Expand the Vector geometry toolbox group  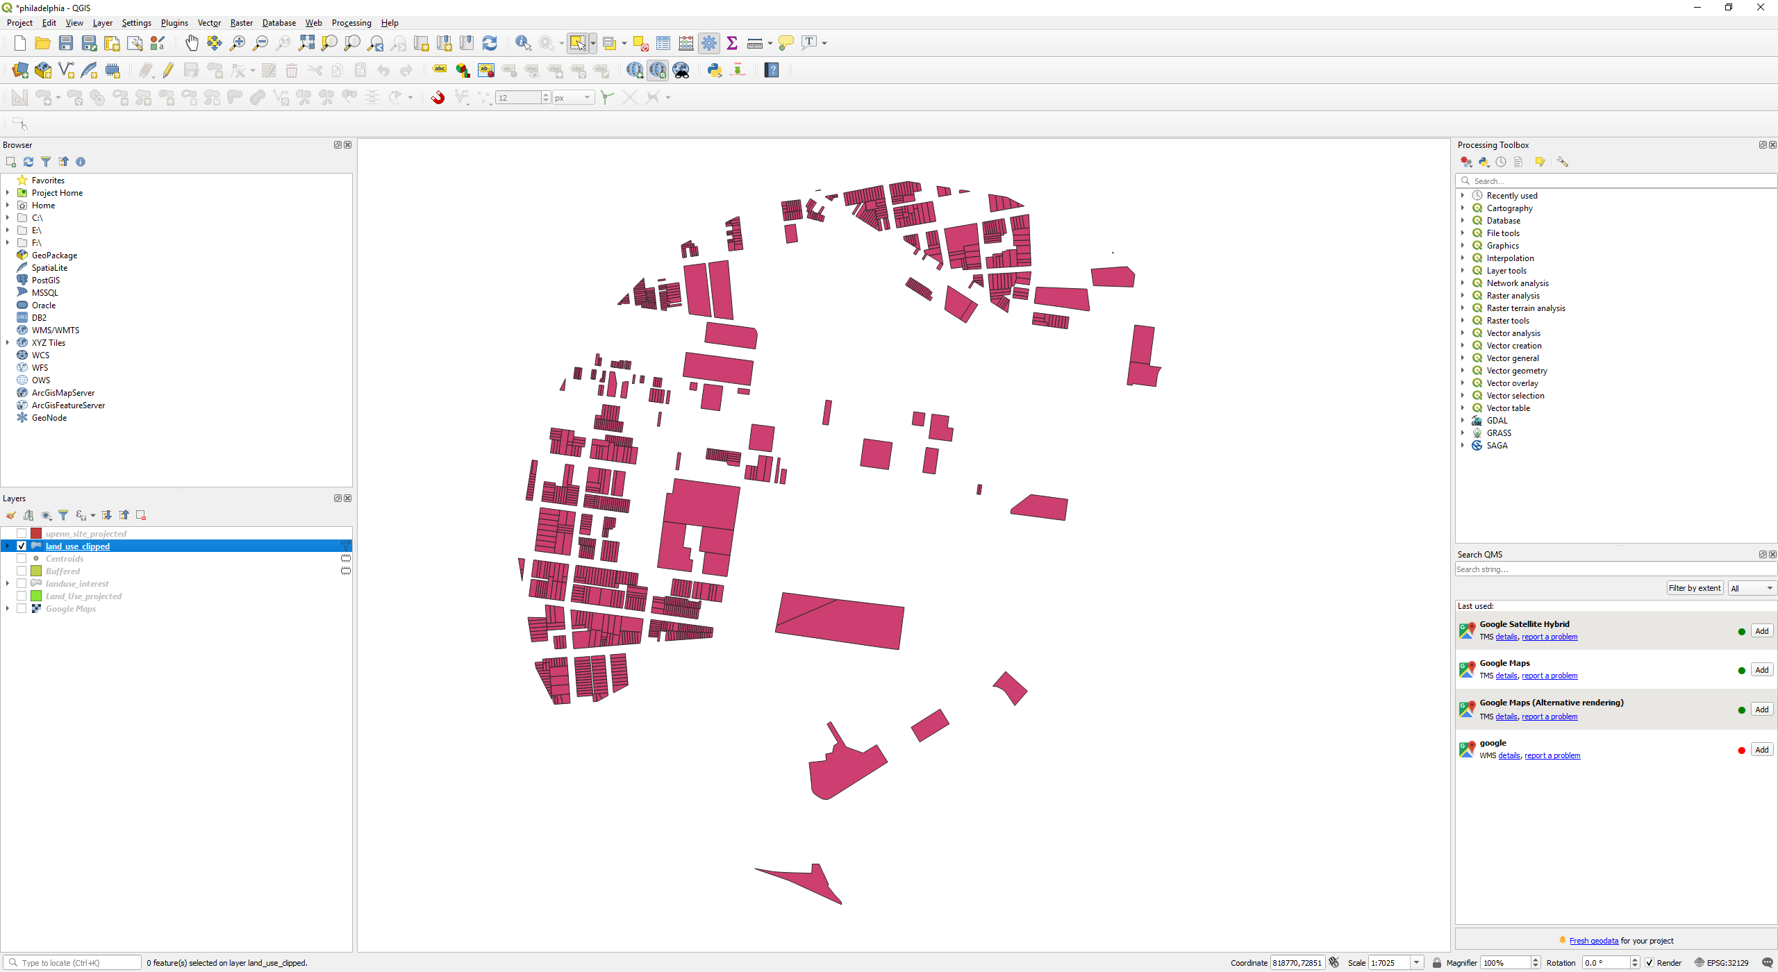tap(1463, 371)
